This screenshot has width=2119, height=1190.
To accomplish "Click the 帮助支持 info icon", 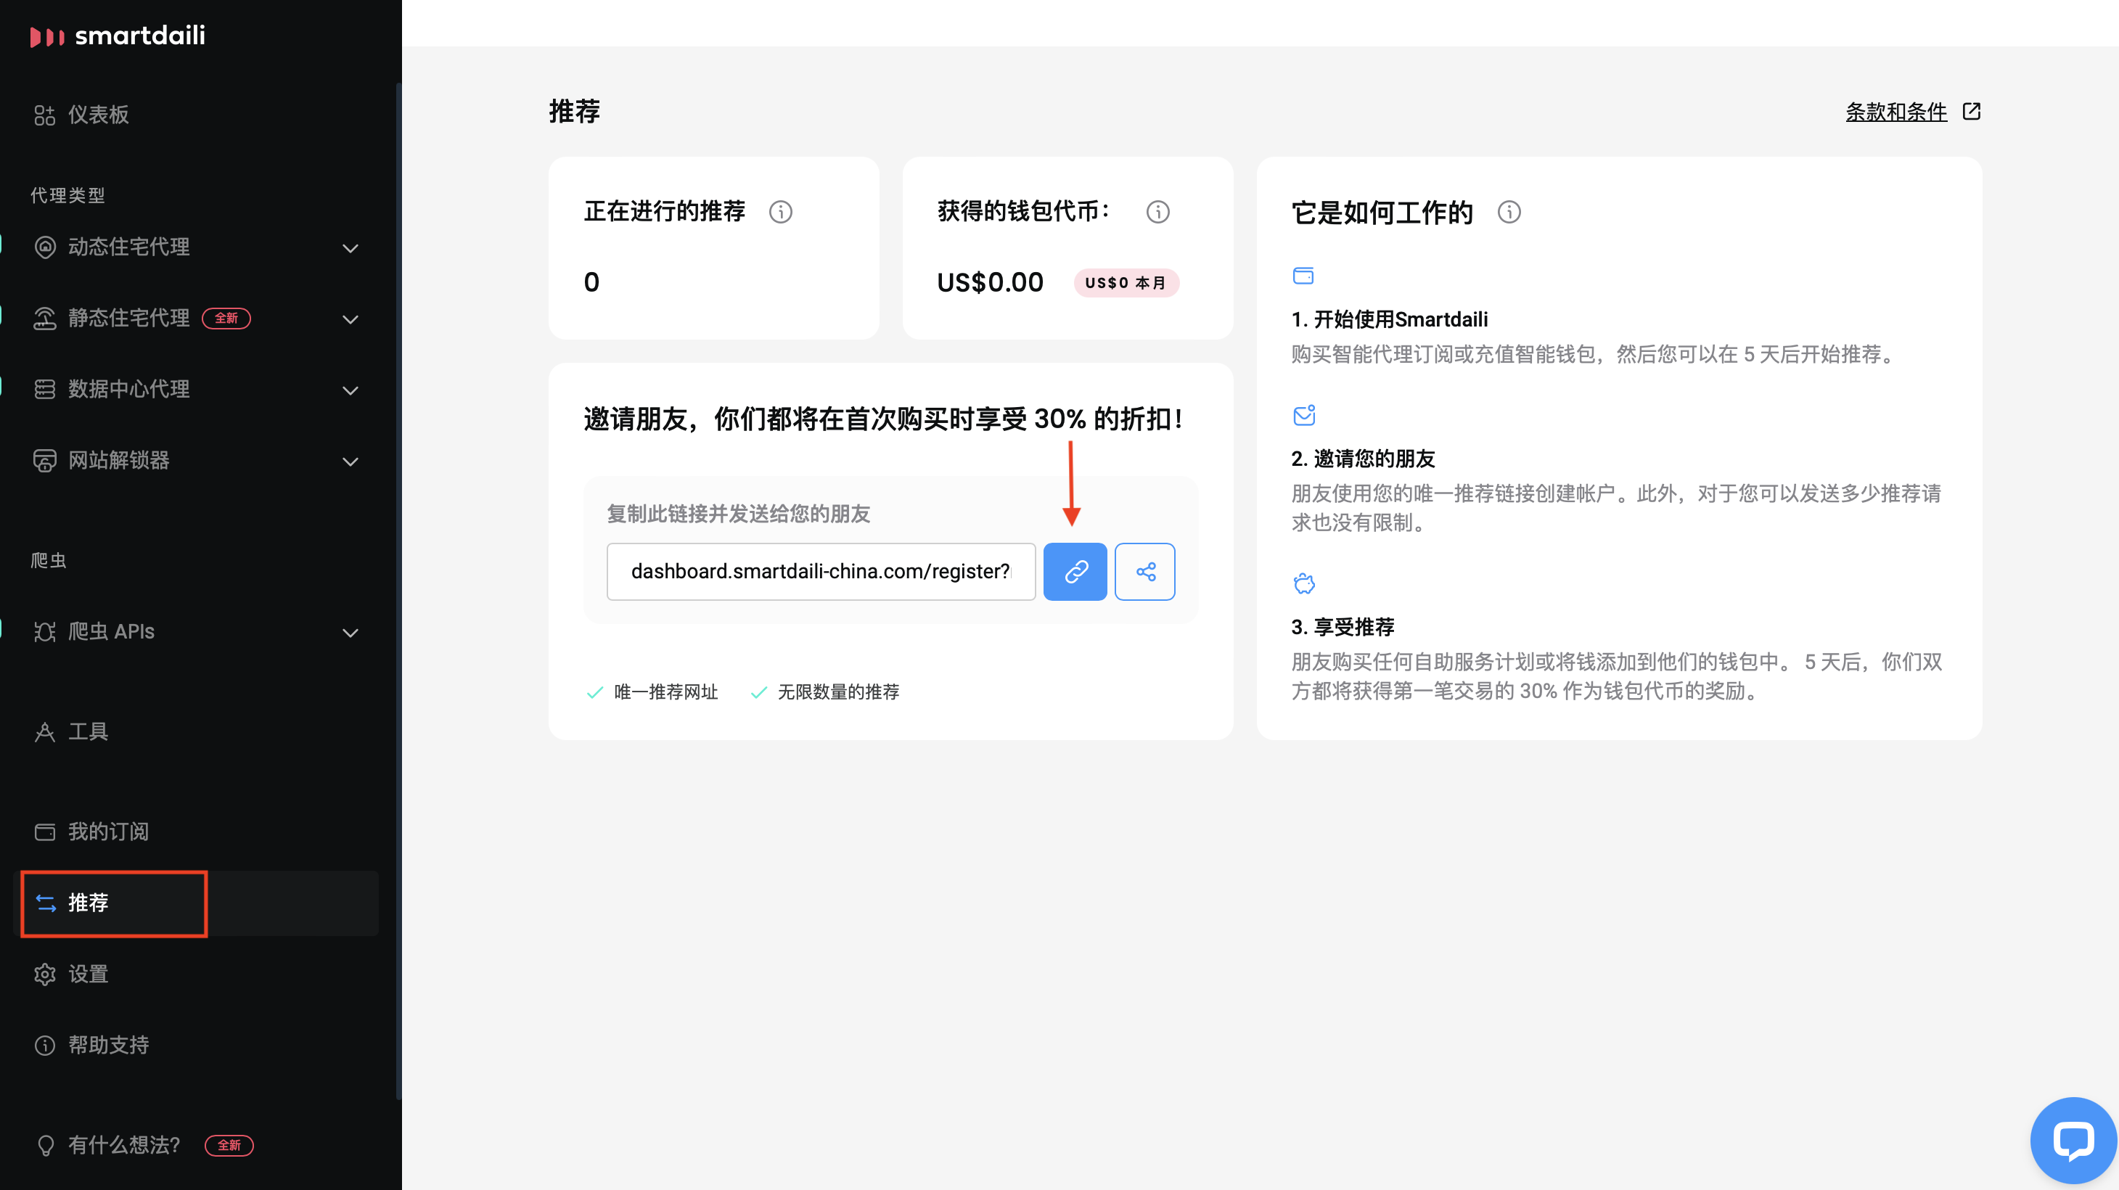I will (44, 1046).
